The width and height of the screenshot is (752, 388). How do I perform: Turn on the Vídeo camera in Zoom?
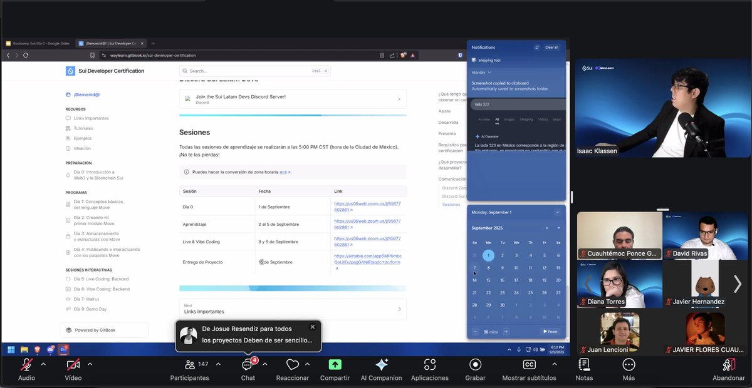pos(73,366)
